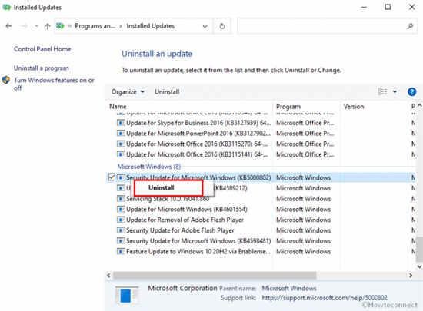Screen dimensions: 423x311
Task: Click icon of Removal of Adobe Flash row
Action: (x=121, y=220)
